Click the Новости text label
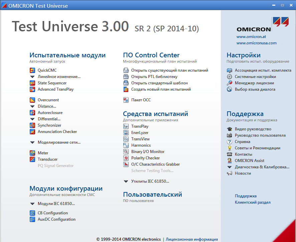The height and width of the screenshot is (242, 296). (x=243, y=173)
